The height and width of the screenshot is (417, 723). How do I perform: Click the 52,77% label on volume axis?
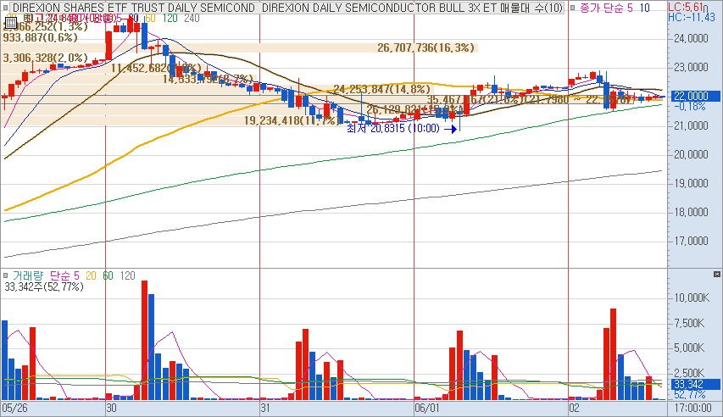(690, 394)
